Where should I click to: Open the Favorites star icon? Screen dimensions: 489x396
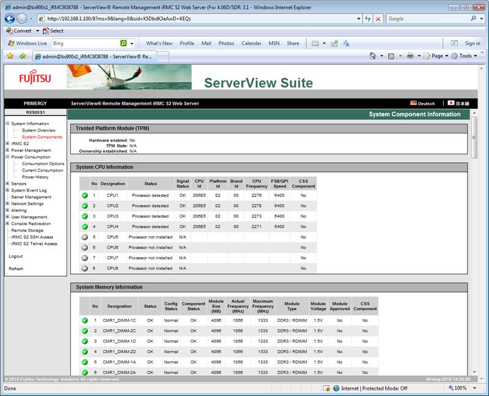(x=10, y=56)
